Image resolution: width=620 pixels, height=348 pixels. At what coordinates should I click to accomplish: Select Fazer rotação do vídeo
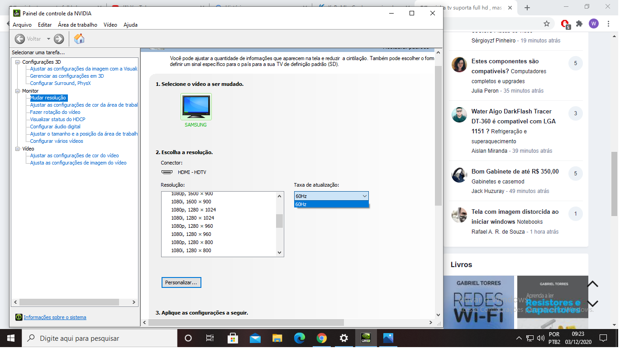55,112
